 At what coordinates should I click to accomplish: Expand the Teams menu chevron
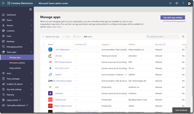(x=31, y=20)
